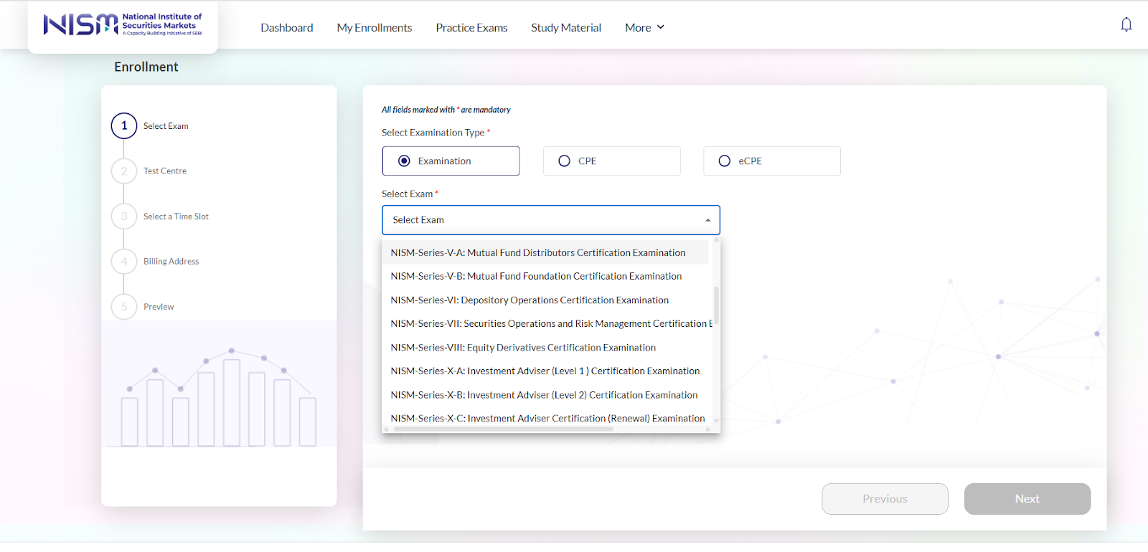Click the horizontal scroll-left arrow in list
This screenshot has width=1148, height=552.
tap(386, 429)
